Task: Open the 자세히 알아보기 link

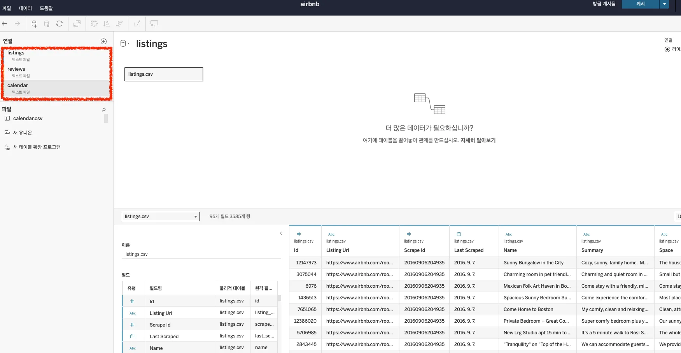Action: [x=478, y=140]
